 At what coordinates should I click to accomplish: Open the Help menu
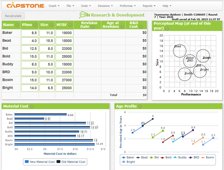[167, 6]
